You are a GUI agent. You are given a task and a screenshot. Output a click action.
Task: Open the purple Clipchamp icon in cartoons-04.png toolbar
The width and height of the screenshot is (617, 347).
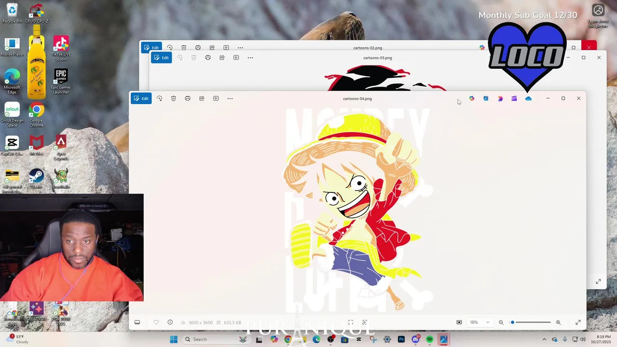pos(514,98)
